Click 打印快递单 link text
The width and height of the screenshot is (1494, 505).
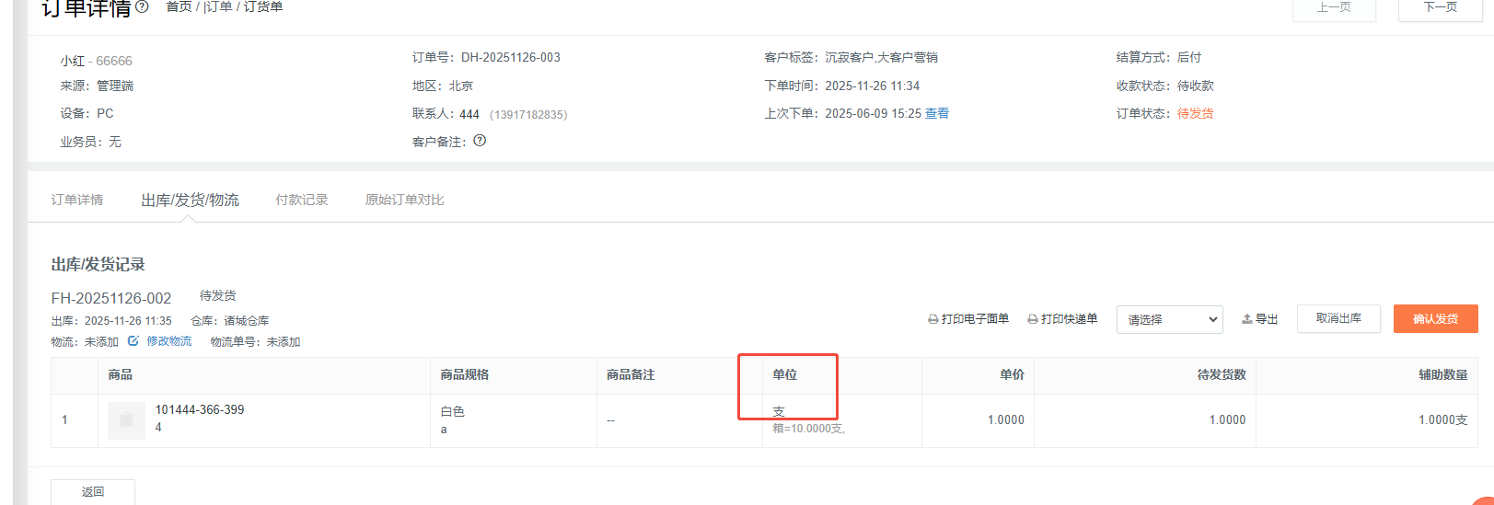tap(1069, 319)
